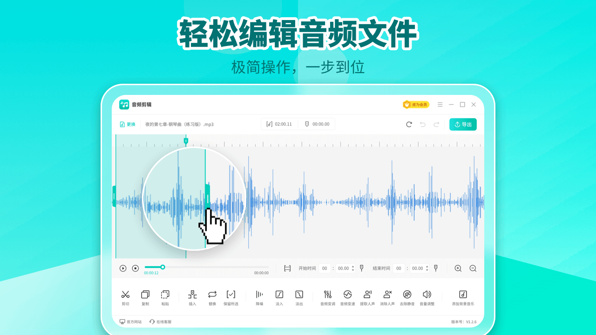The width and height of the screenshot is (596, 335).
Task: Click the 导出 export button
Action: (x=463, y=124)
